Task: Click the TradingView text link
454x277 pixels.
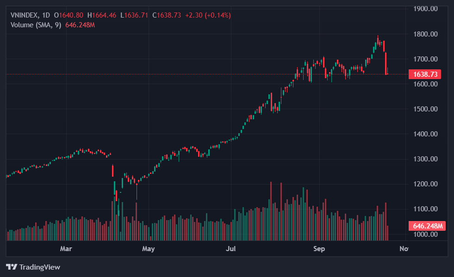Action: pyautogui.click(x=39, y=267)
